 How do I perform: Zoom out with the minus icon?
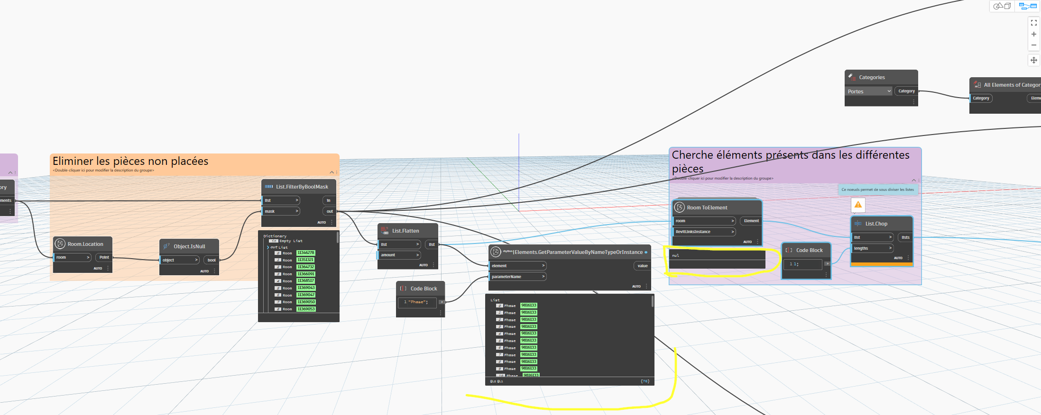tap(1033, 45)
